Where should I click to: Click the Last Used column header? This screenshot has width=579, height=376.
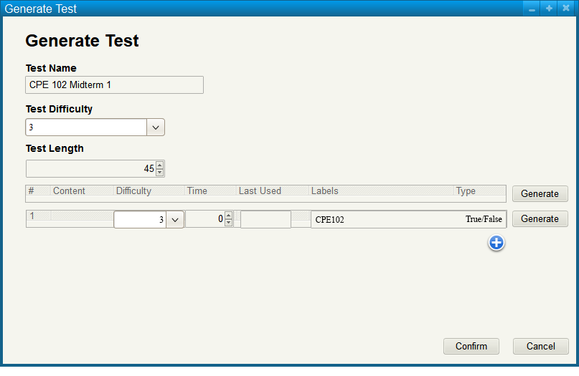pyautogui.click(x=260, y=191)
